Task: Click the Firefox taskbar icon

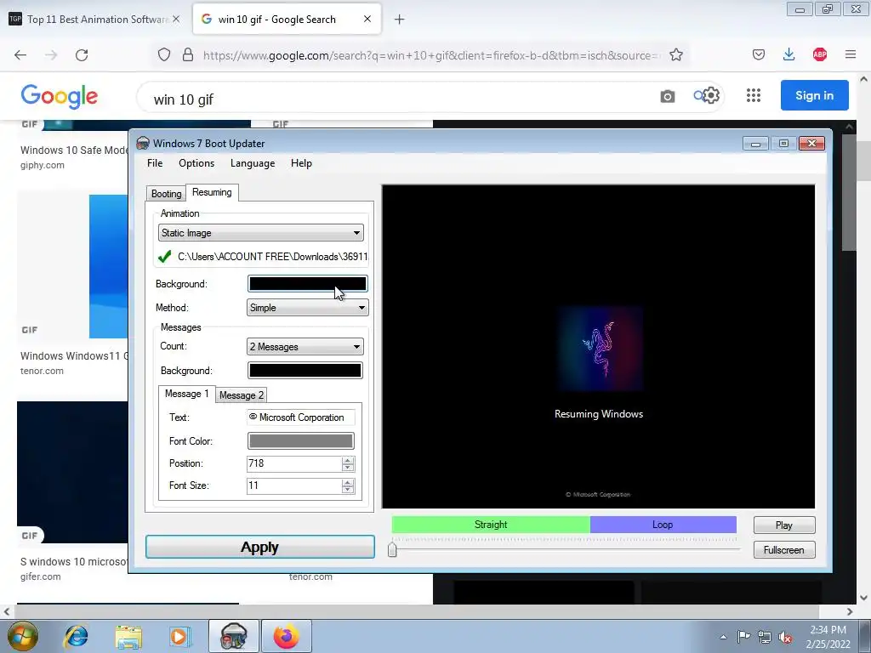Action: tap(287, 636)
